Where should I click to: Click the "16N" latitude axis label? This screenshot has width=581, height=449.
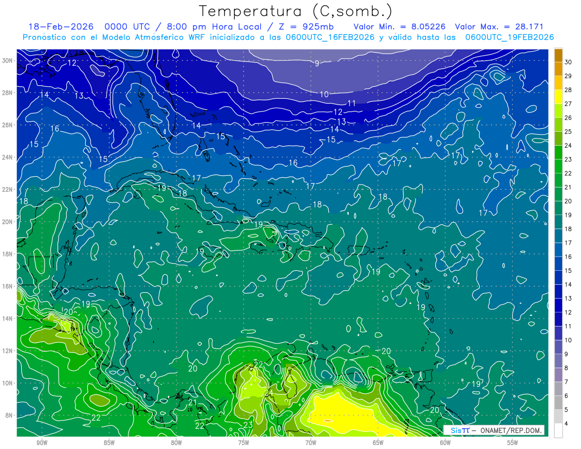(8, 286)
